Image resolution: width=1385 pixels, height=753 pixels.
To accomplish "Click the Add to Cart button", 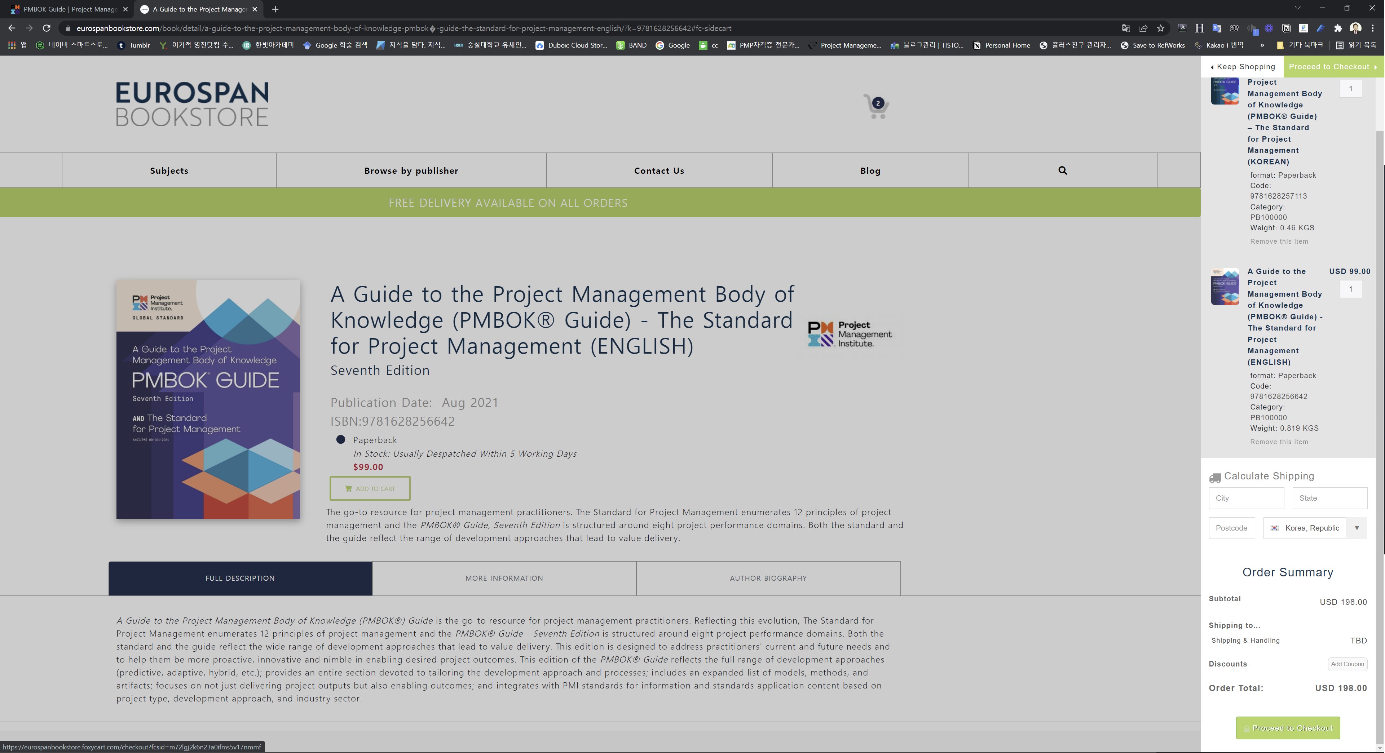I will pyautogui.click(x=370, y=488).
